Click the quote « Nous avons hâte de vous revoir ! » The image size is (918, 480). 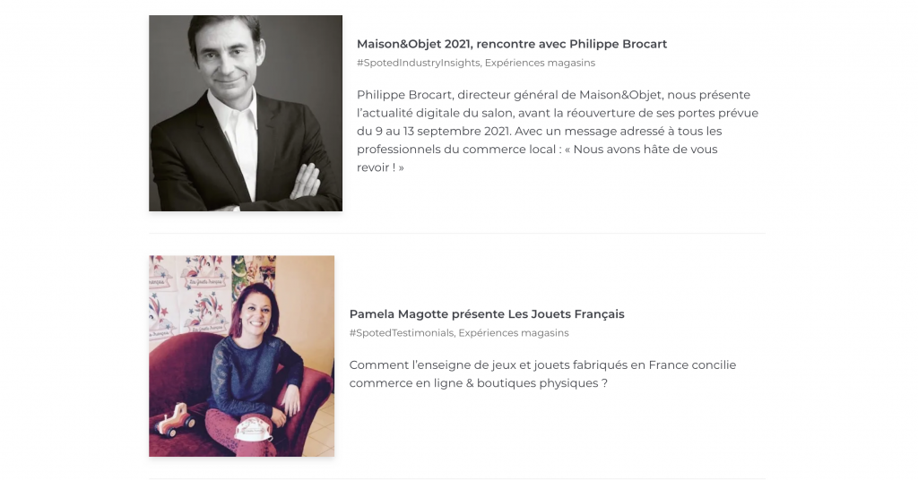click(537, 158)
